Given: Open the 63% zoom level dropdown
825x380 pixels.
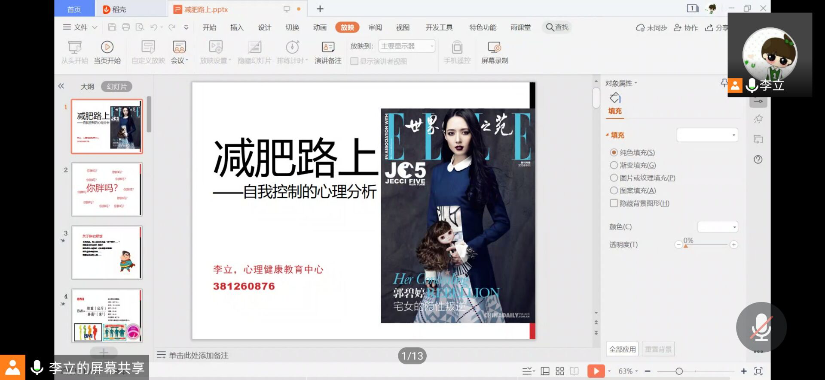Looking at the screenshot, I should pyautogui.click(x=628, y=371).
